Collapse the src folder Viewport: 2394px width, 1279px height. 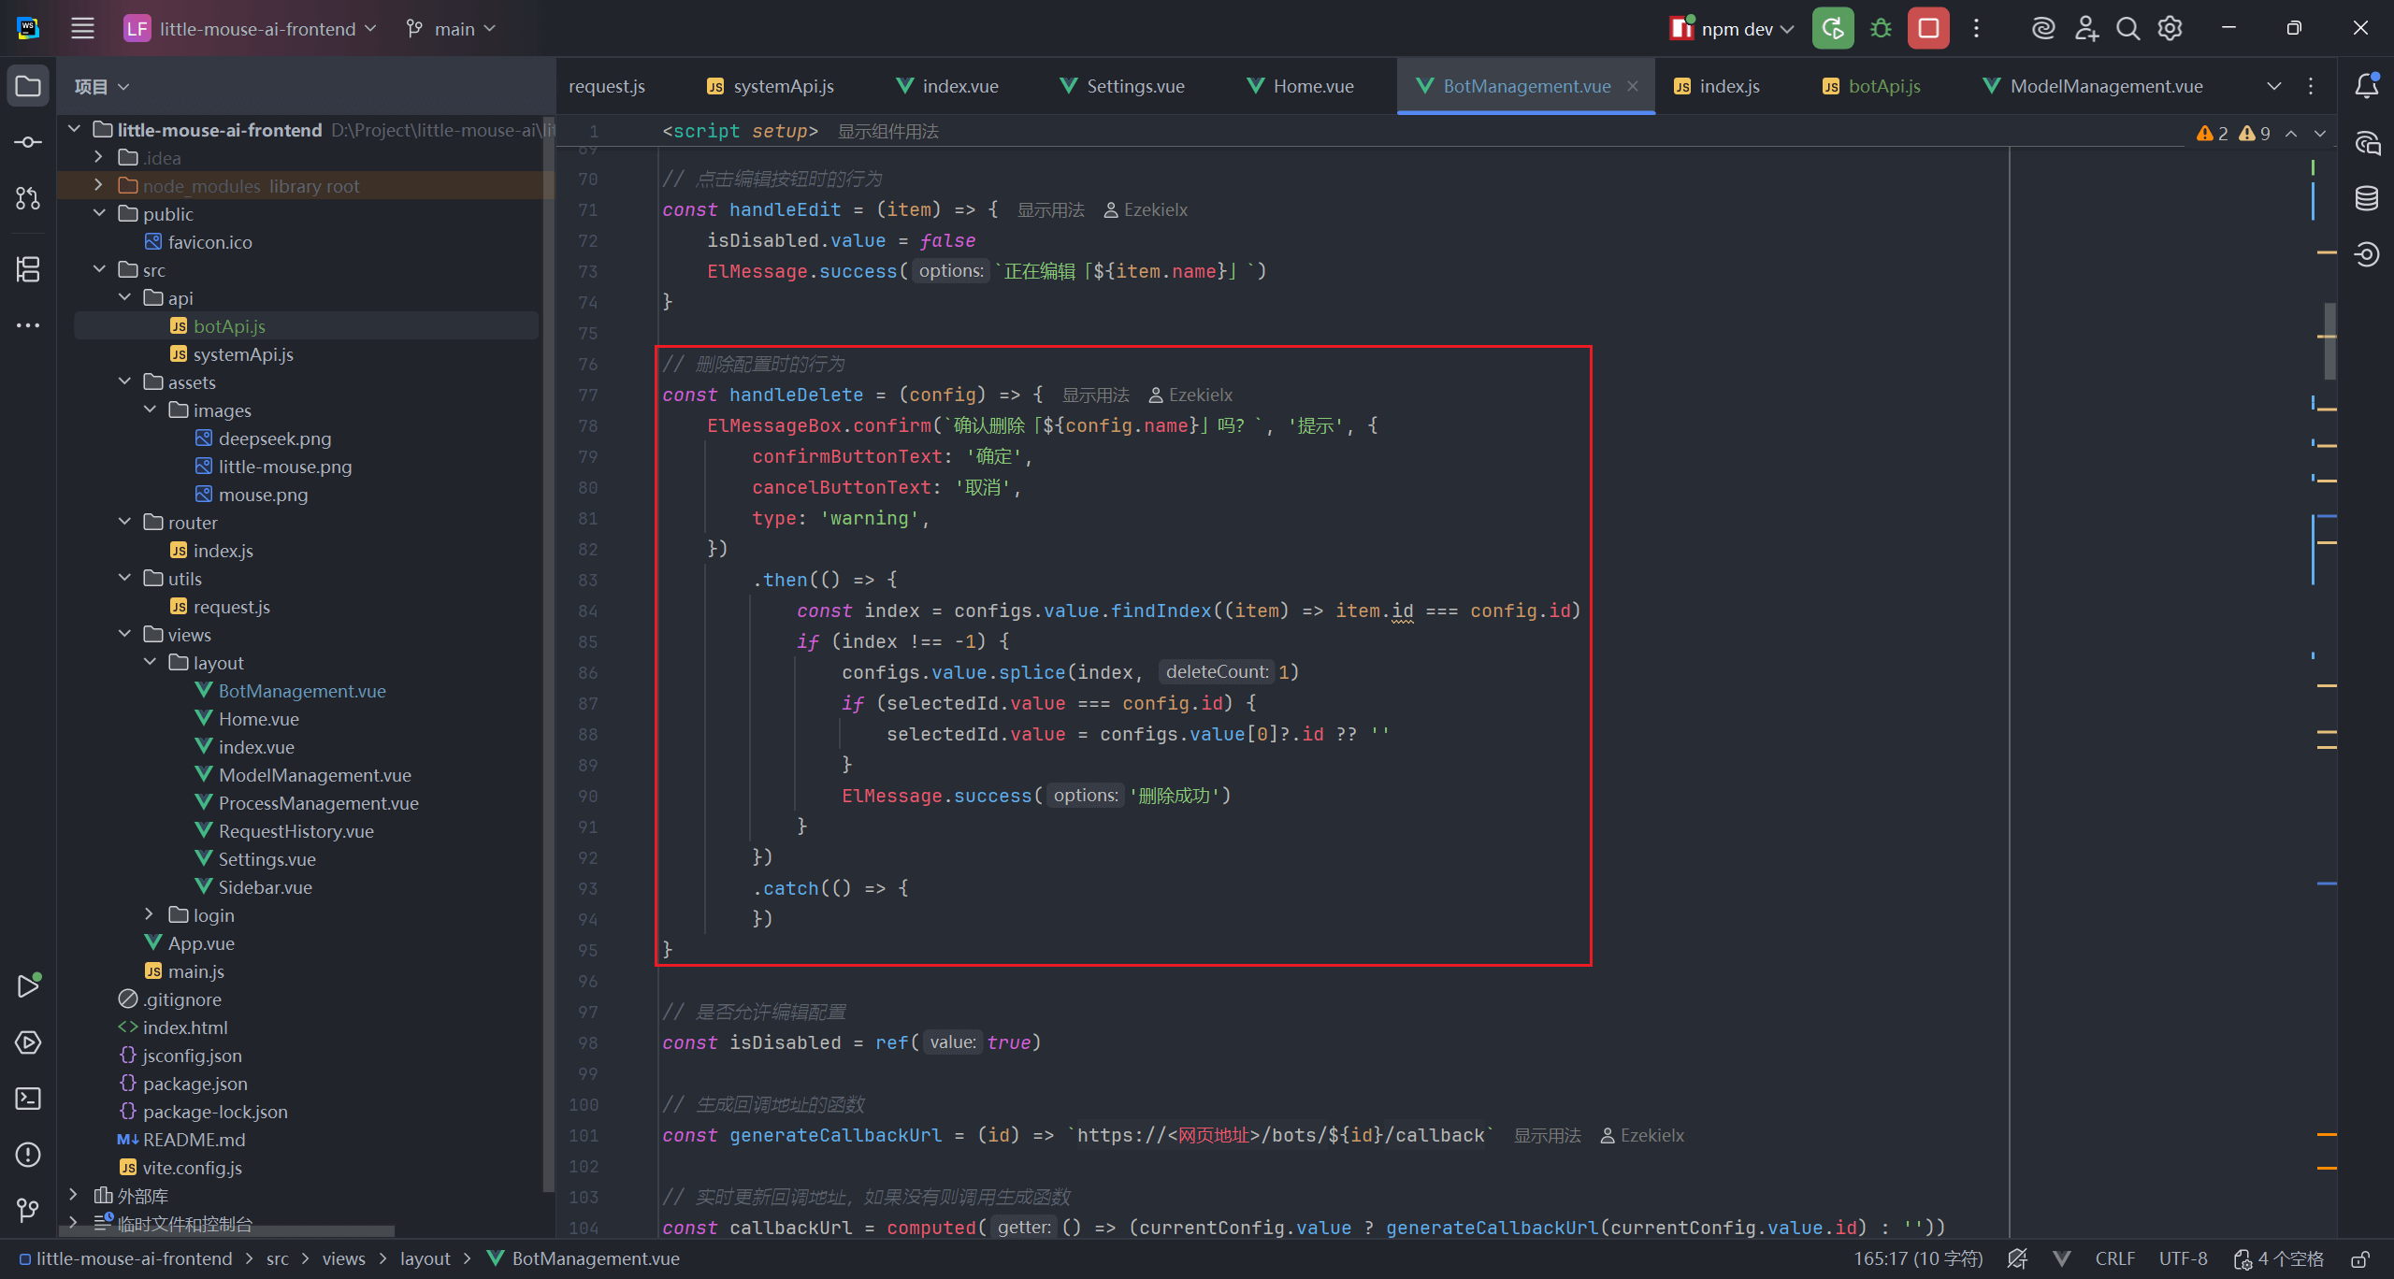100,269
